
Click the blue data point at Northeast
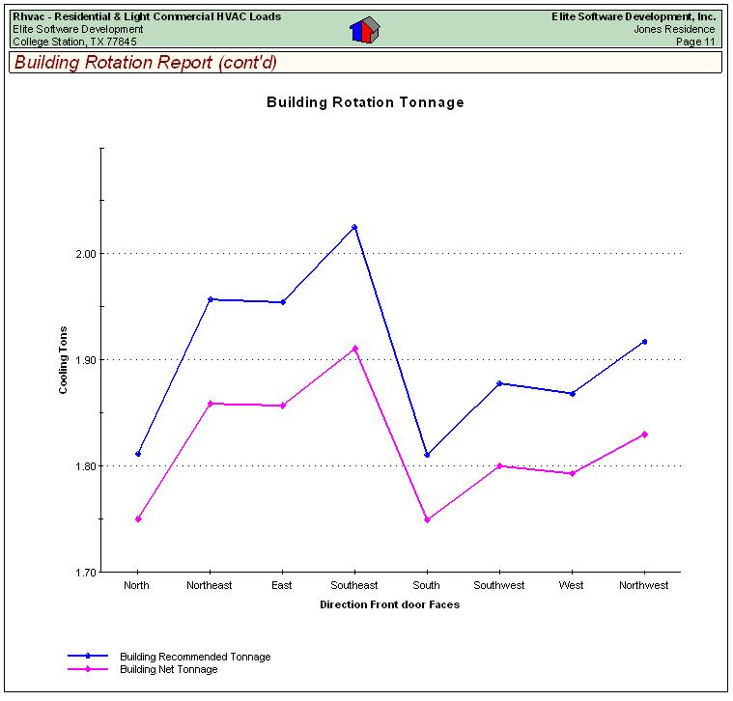(x=210, y=299)
